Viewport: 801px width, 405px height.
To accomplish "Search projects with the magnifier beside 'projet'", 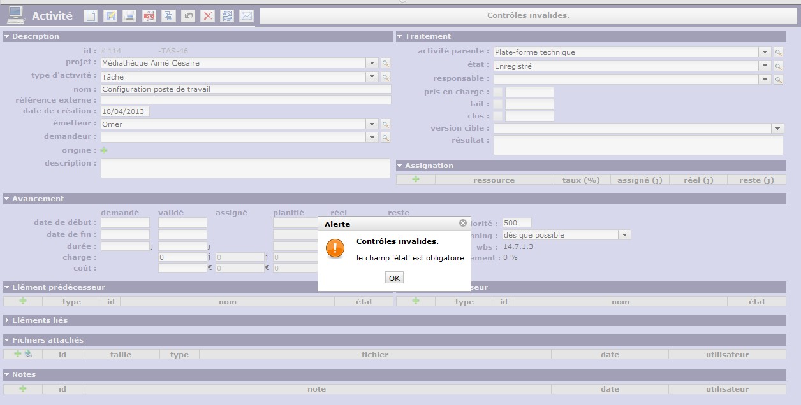I will coord(385,63).
